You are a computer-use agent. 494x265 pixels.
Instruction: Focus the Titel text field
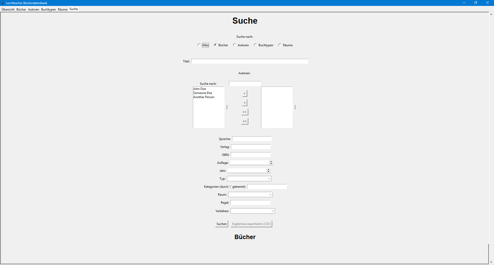coord(249,61)
